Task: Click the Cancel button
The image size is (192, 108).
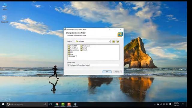Action: point(117,72)
